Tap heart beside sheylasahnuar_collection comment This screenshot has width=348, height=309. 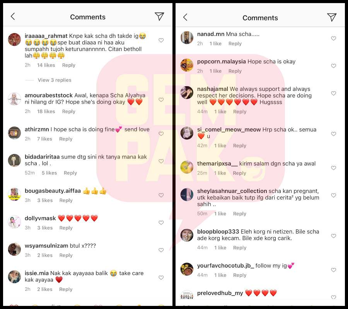(334, 195)
